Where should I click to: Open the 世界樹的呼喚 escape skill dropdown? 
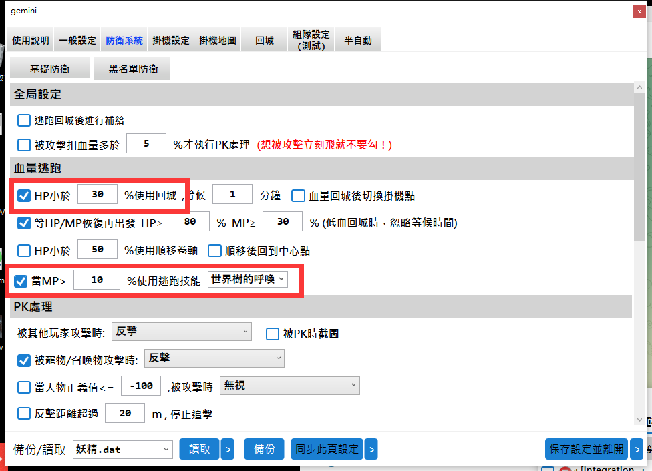pyautogui.click(x=248, y=279)
